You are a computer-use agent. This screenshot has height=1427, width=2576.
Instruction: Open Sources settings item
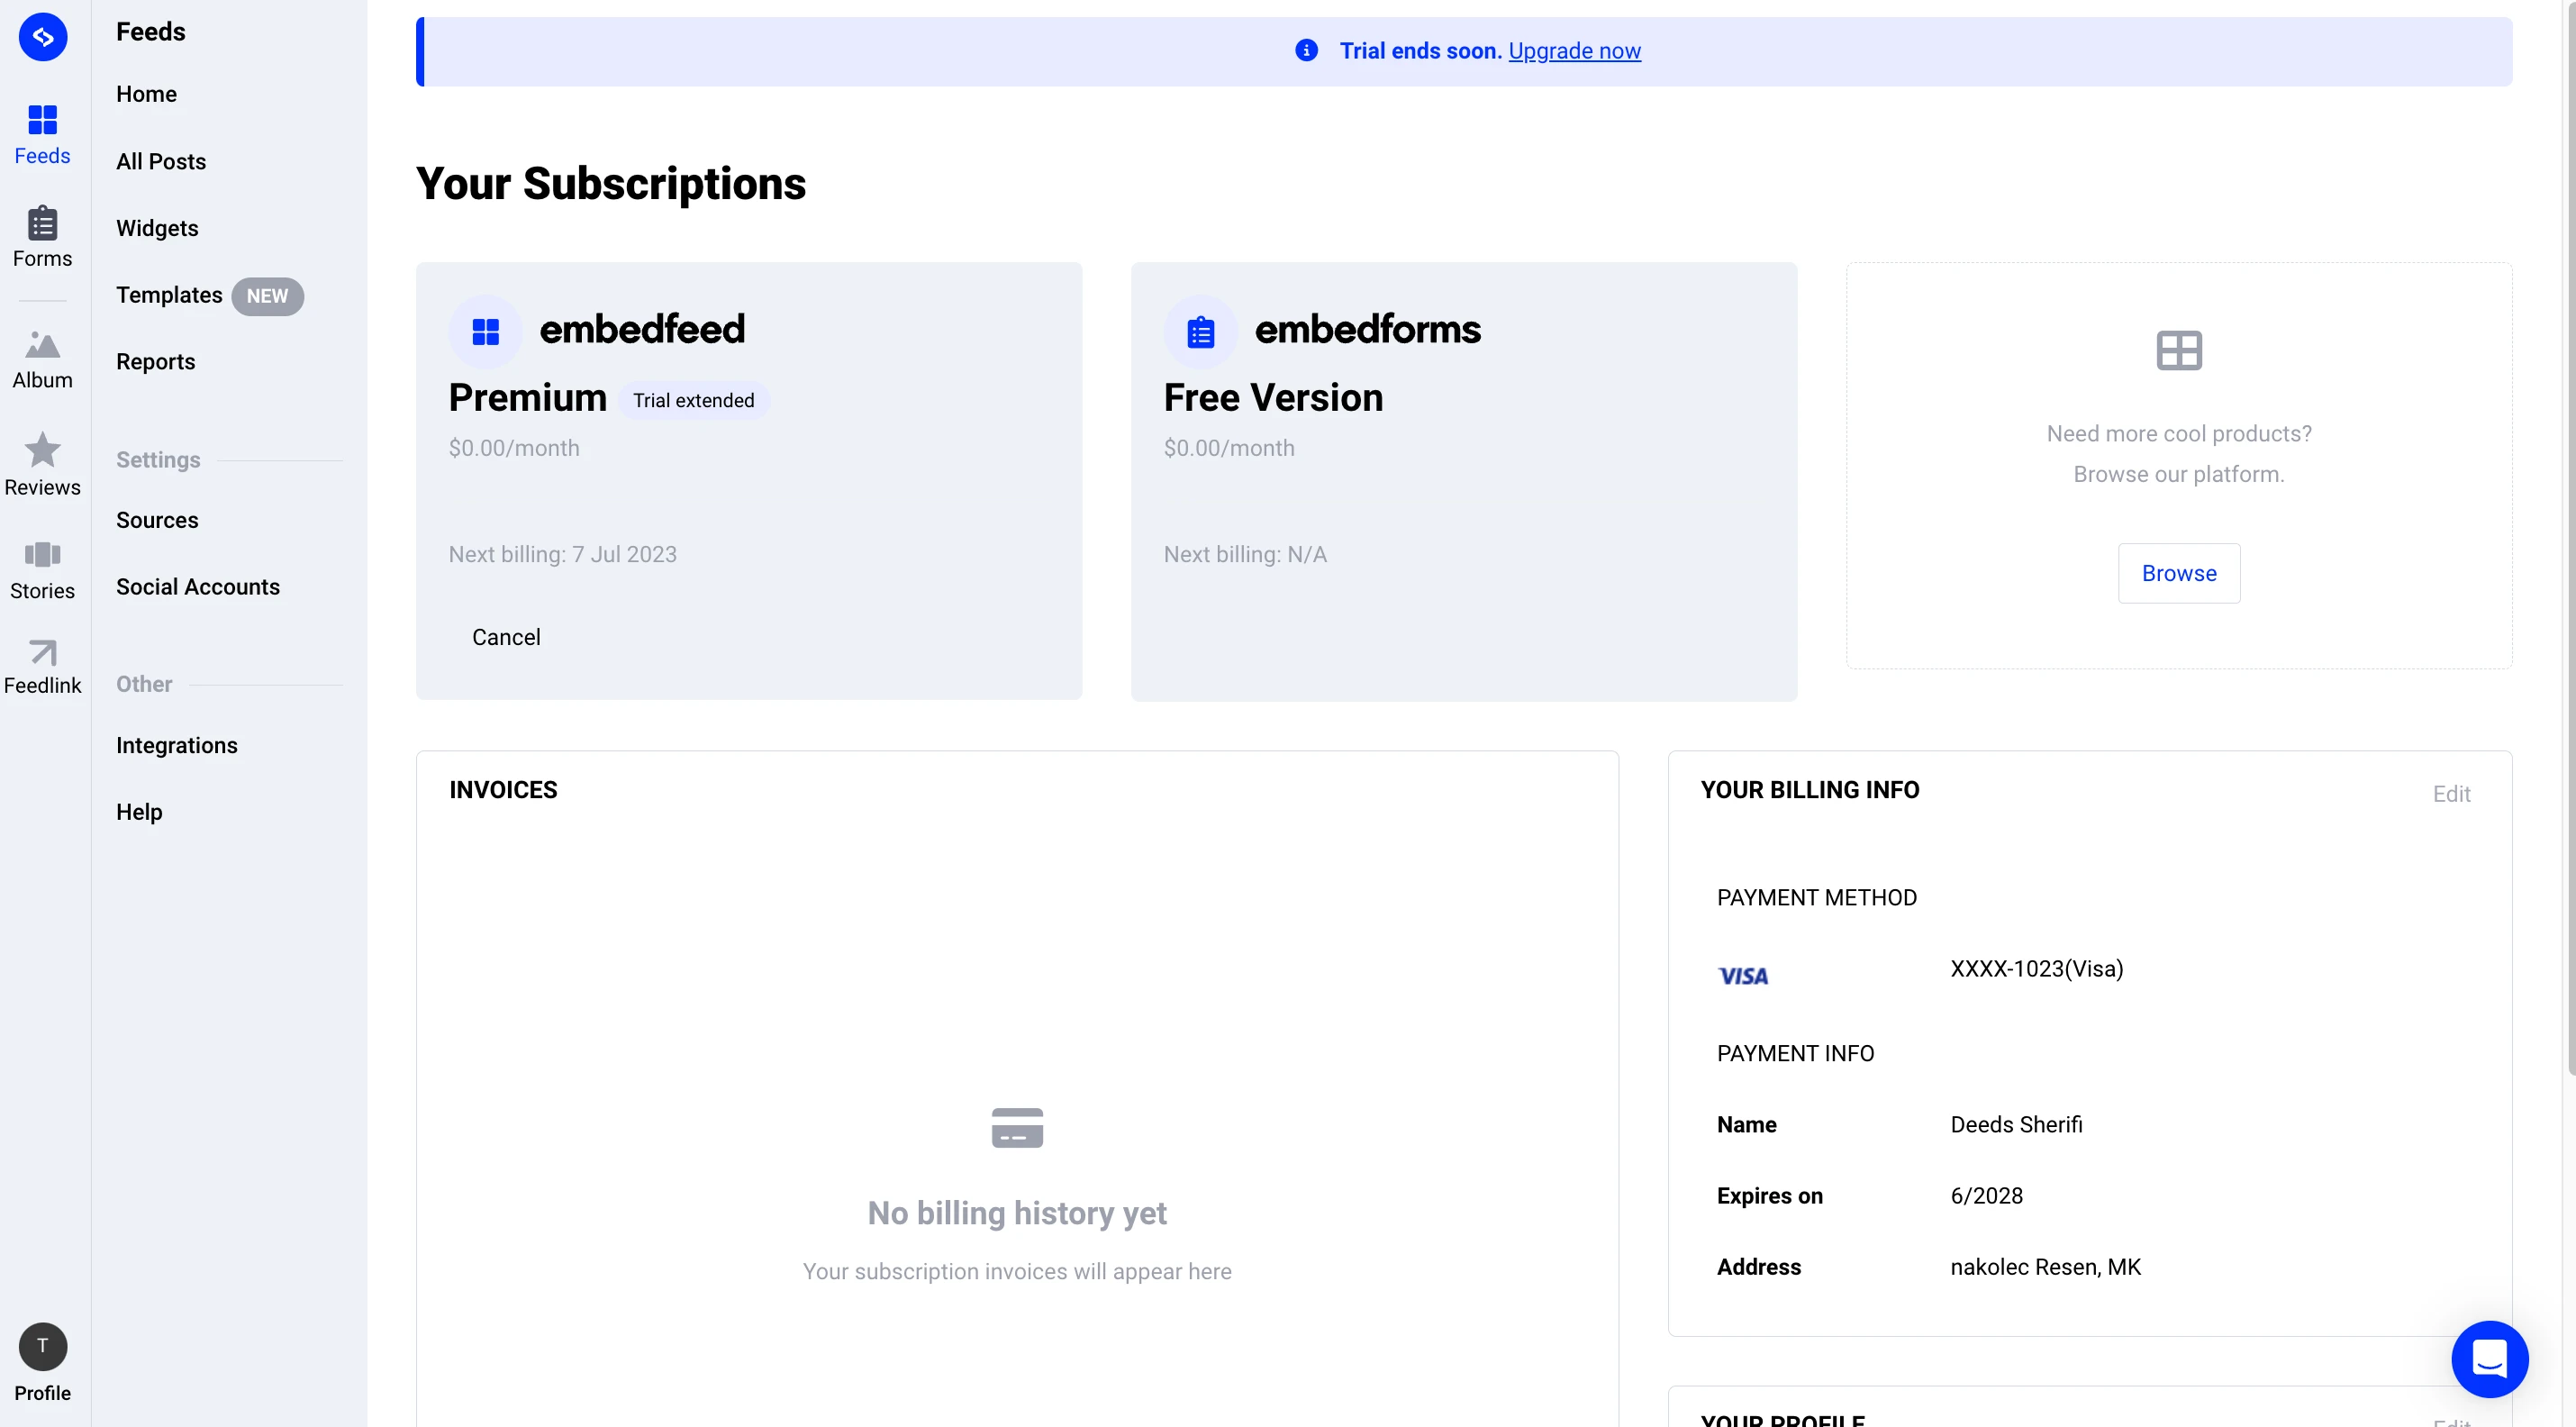coord(157,520)
